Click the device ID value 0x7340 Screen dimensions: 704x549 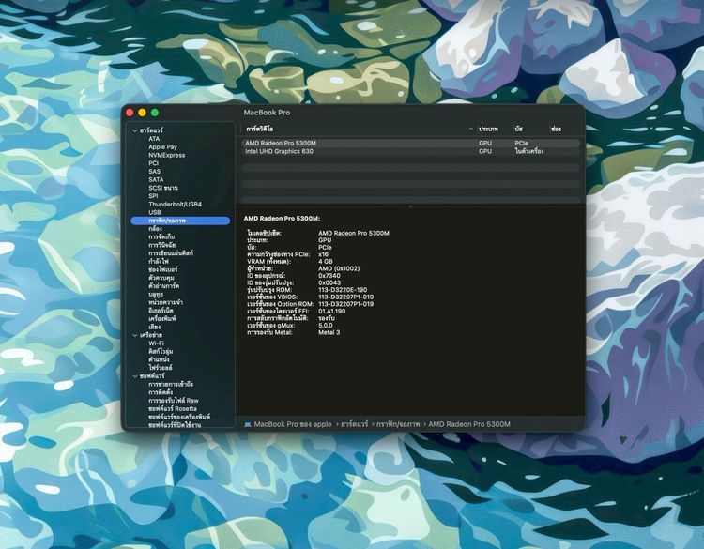pos(329,276)
